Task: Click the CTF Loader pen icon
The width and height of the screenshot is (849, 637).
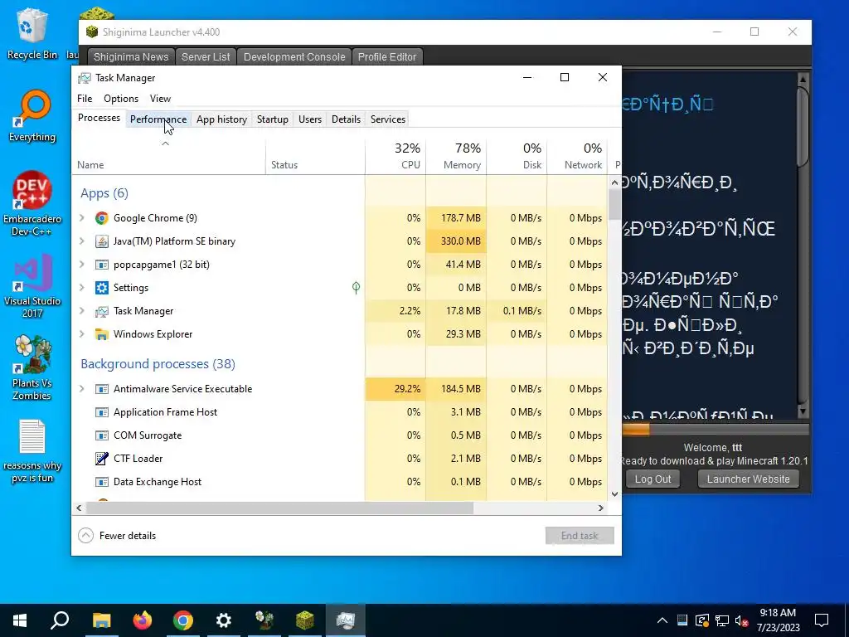Action: click(x=101, y=459)
